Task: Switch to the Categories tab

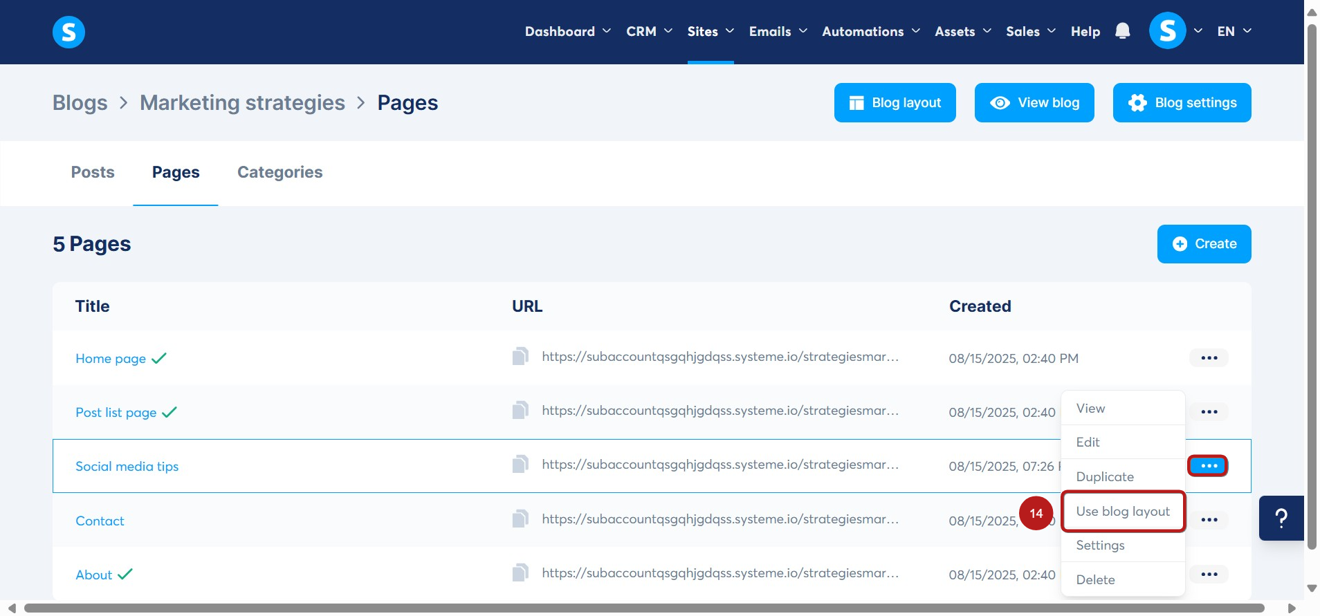Action: (279, 172)
